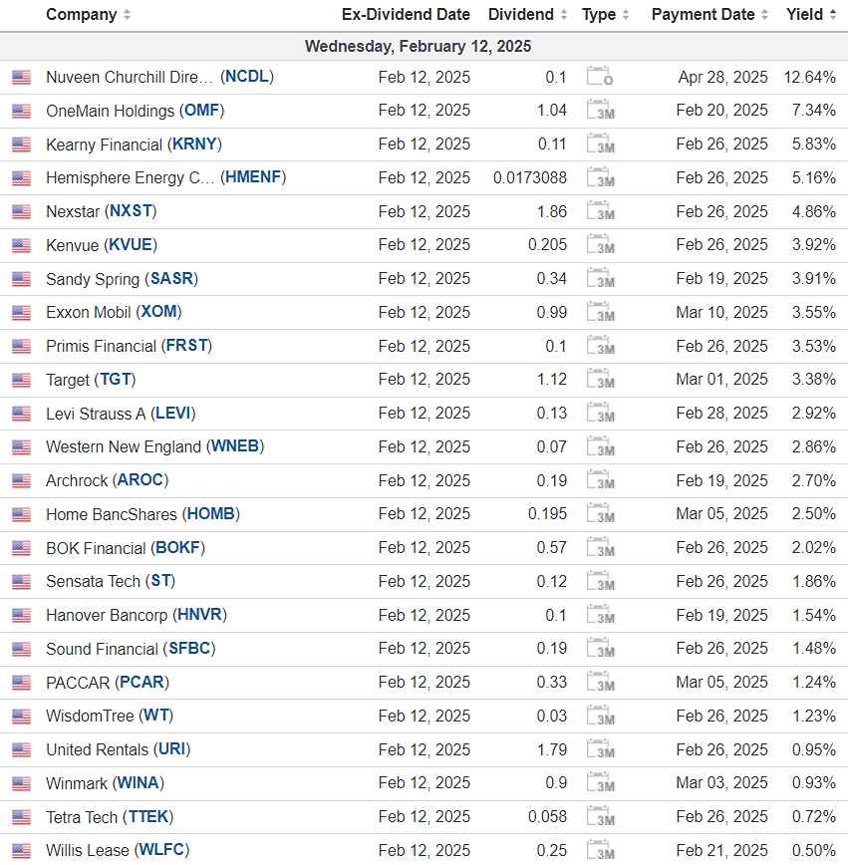Image resolution: width=848 pixels, height=865 pixels.
Task: Sort by the Yield column arrows
Action: click(x=831, y=15)
